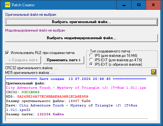Close the Patch Creator window
This screenshot has height=126, width=163.
pos(153,5)
